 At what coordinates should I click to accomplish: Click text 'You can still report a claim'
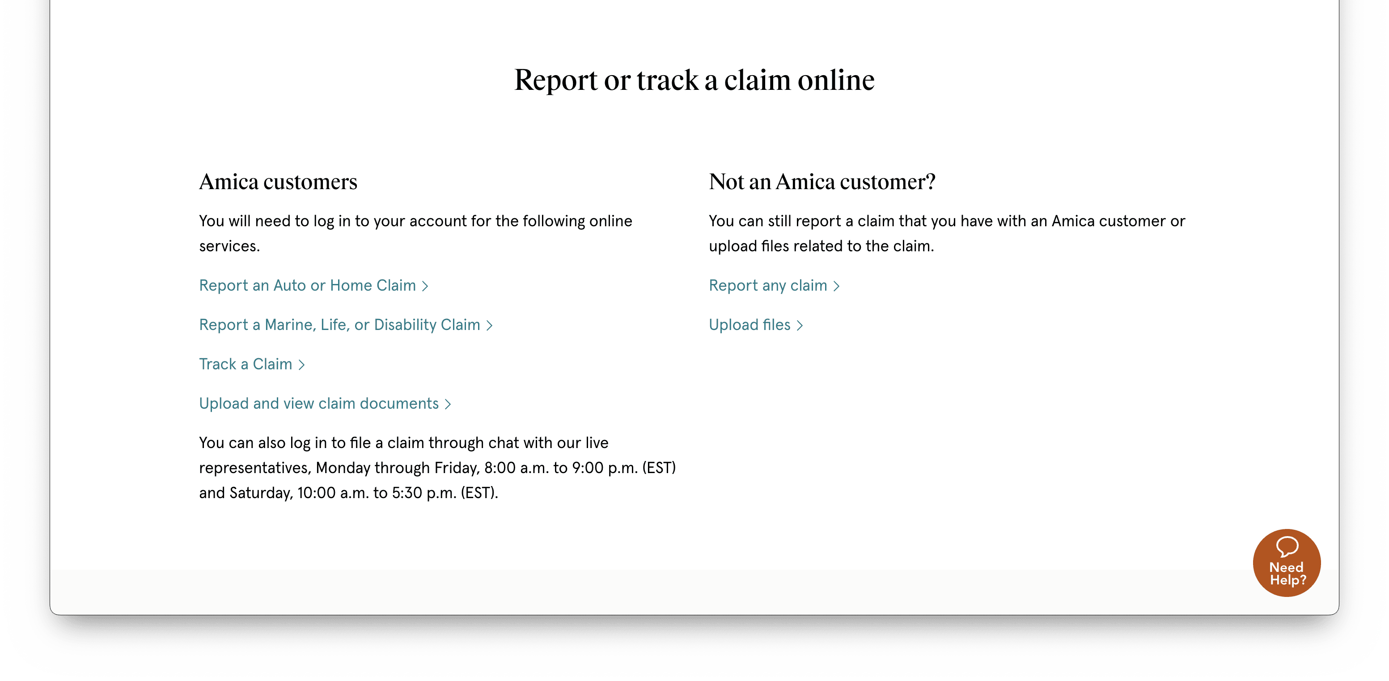click(x=801, y=221)
